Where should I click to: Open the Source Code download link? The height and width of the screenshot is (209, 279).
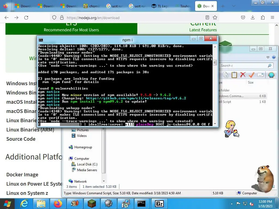(21, 139)
